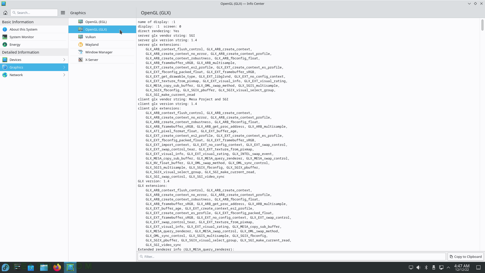
Task: Click the OpenGL (EGL) monitor icon
Action: (81, 22)
